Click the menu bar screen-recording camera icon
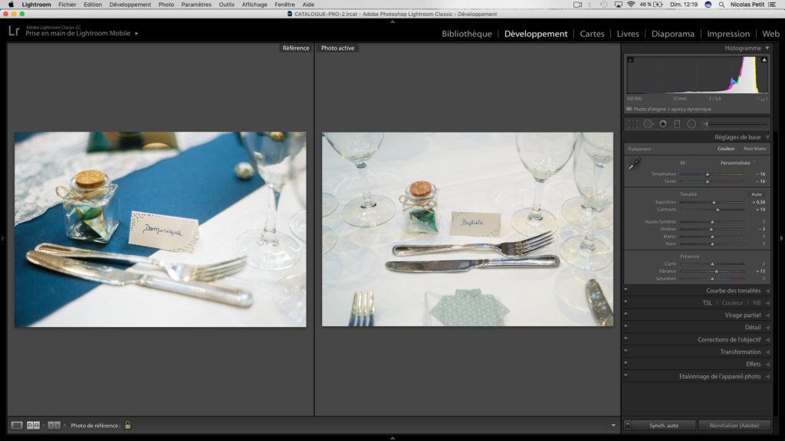This screenshot has height=441, width=785. click(x=577, y=5)
